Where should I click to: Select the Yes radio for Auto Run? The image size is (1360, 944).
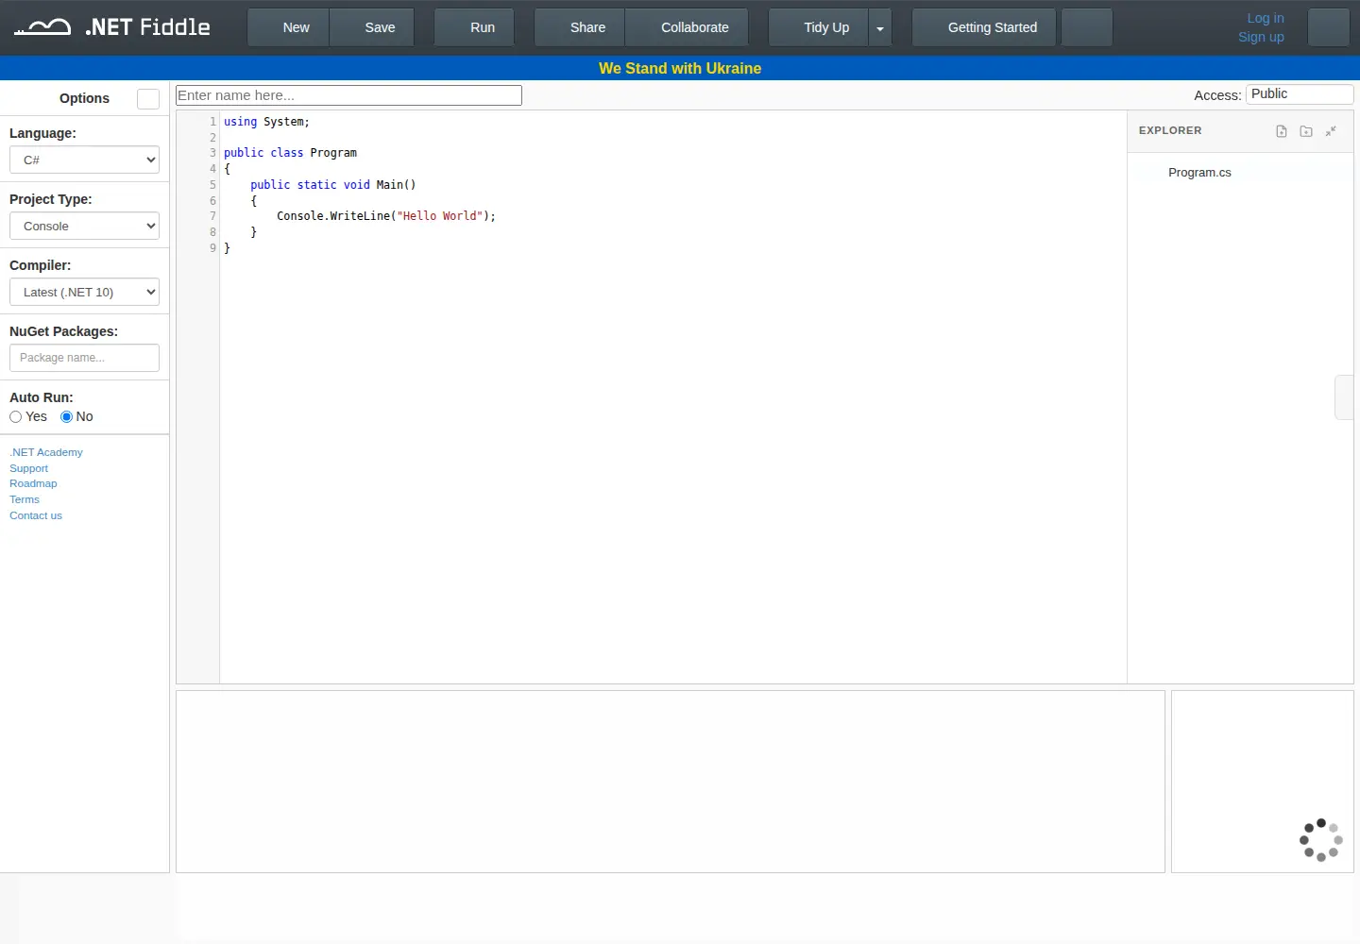click(x=16, y=417)
